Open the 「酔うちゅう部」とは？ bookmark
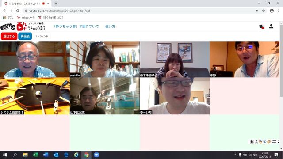Viewport: 283px width, 159px height. [51, 18]
